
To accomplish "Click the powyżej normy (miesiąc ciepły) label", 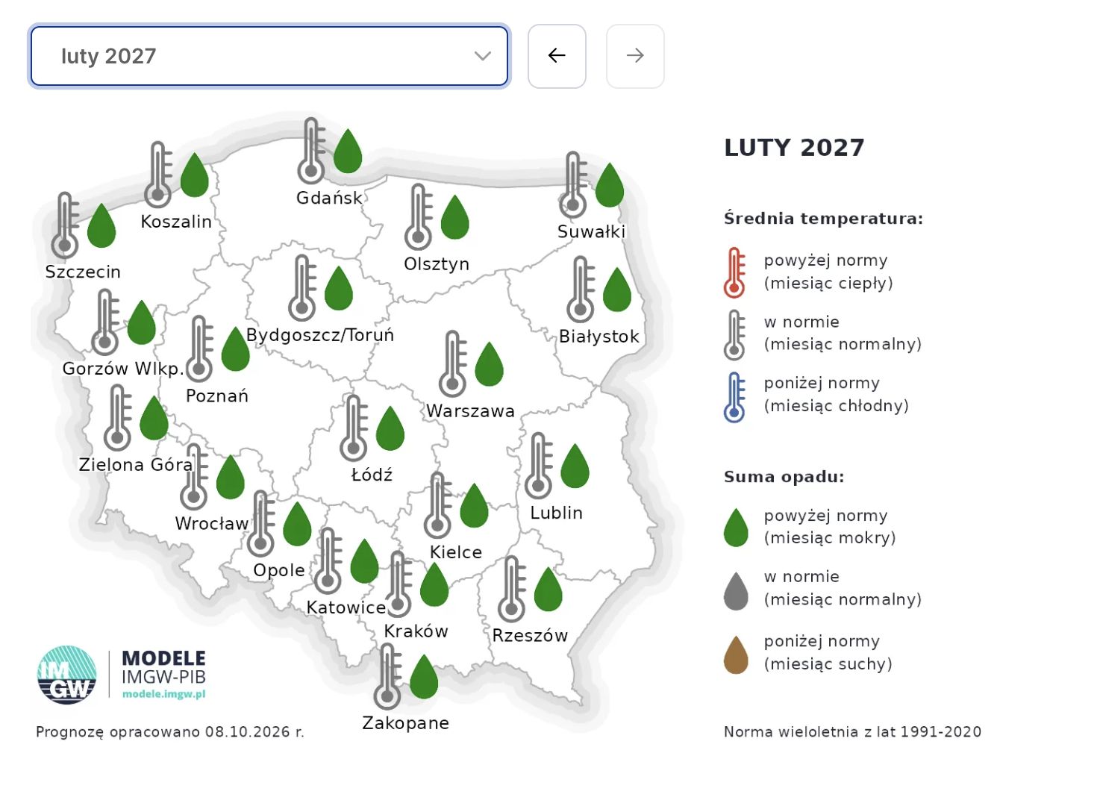I will point(828,272).
